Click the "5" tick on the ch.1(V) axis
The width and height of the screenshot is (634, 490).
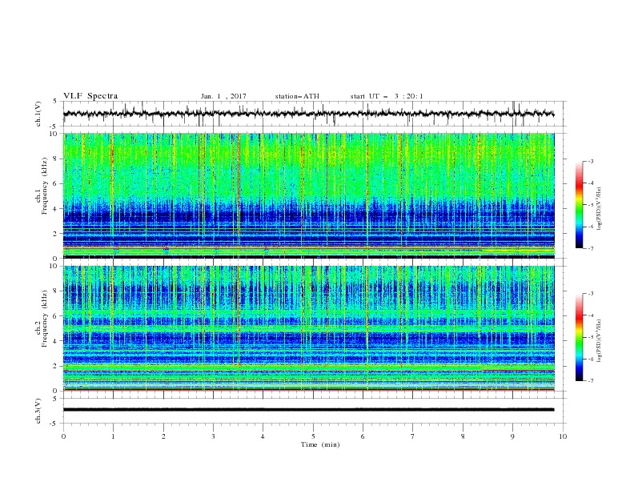click(56, 102)
